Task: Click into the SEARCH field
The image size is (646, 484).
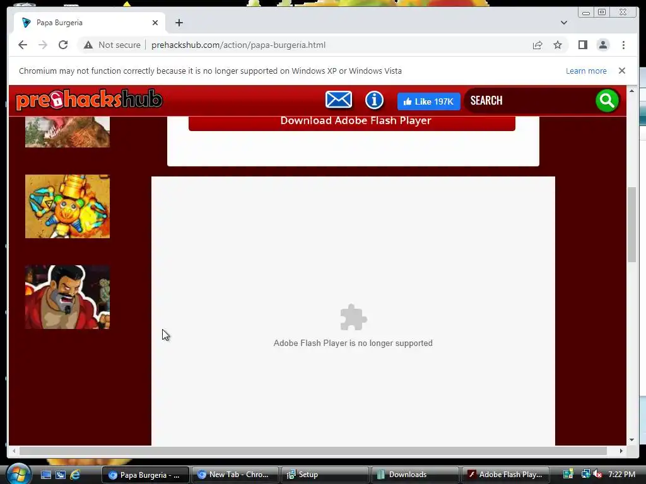Action: coord(529,100)
